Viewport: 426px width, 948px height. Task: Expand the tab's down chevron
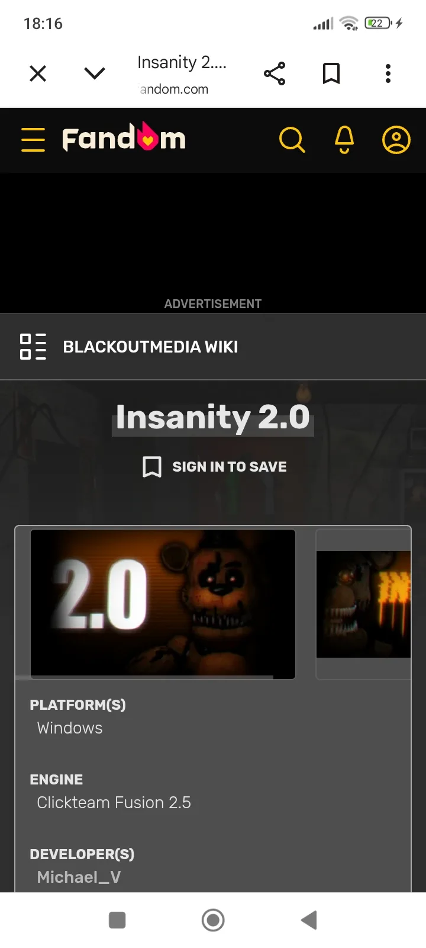pyautogui.click(x=95, y=73)
